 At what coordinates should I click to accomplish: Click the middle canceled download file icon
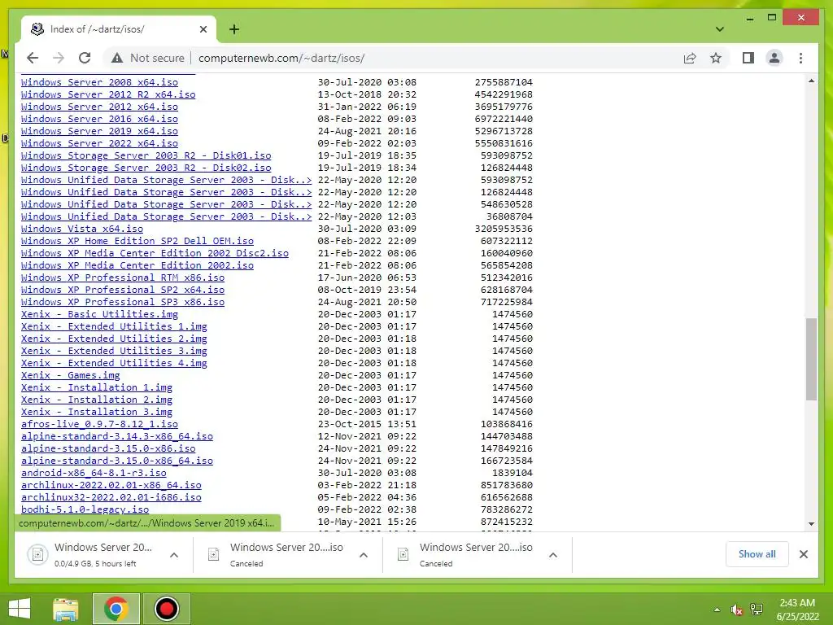coord(214,555)
